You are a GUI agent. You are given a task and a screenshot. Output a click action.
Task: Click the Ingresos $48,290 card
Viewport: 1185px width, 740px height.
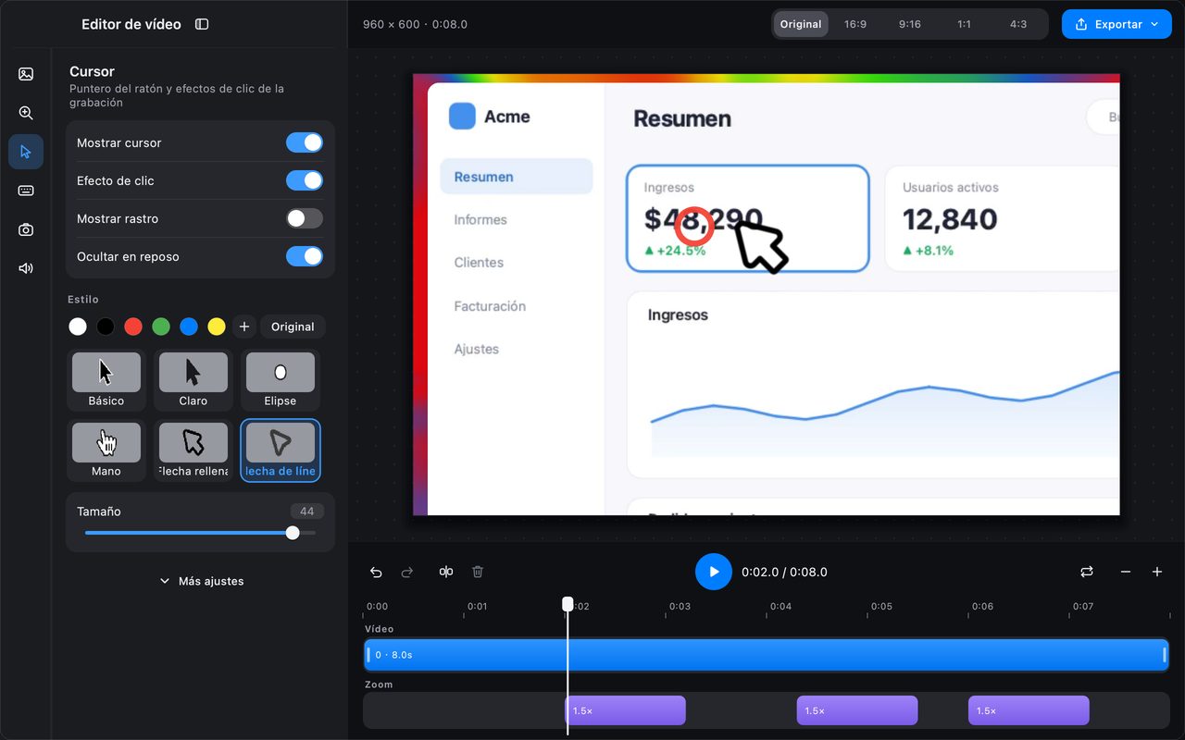(x=748, y=219)
